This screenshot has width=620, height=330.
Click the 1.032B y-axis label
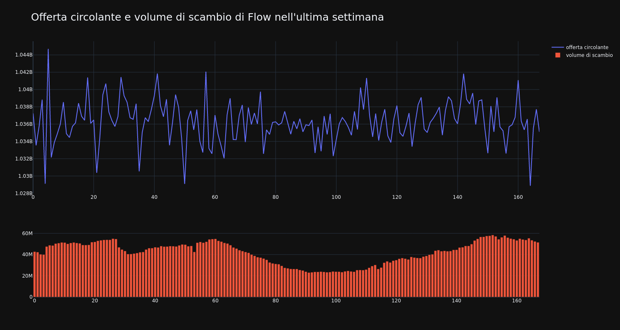click(x=24, y=159)
